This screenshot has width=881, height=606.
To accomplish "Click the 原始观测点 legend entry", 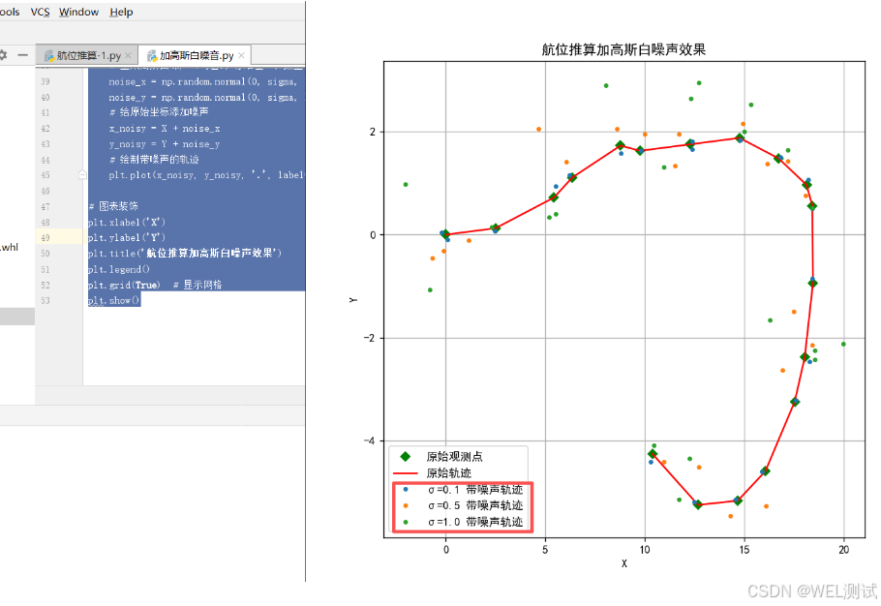I will [455, 457].
